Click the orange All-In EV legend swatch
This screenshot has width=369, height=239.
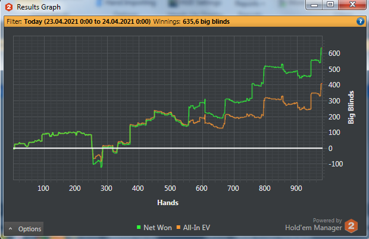click(179, 227)
